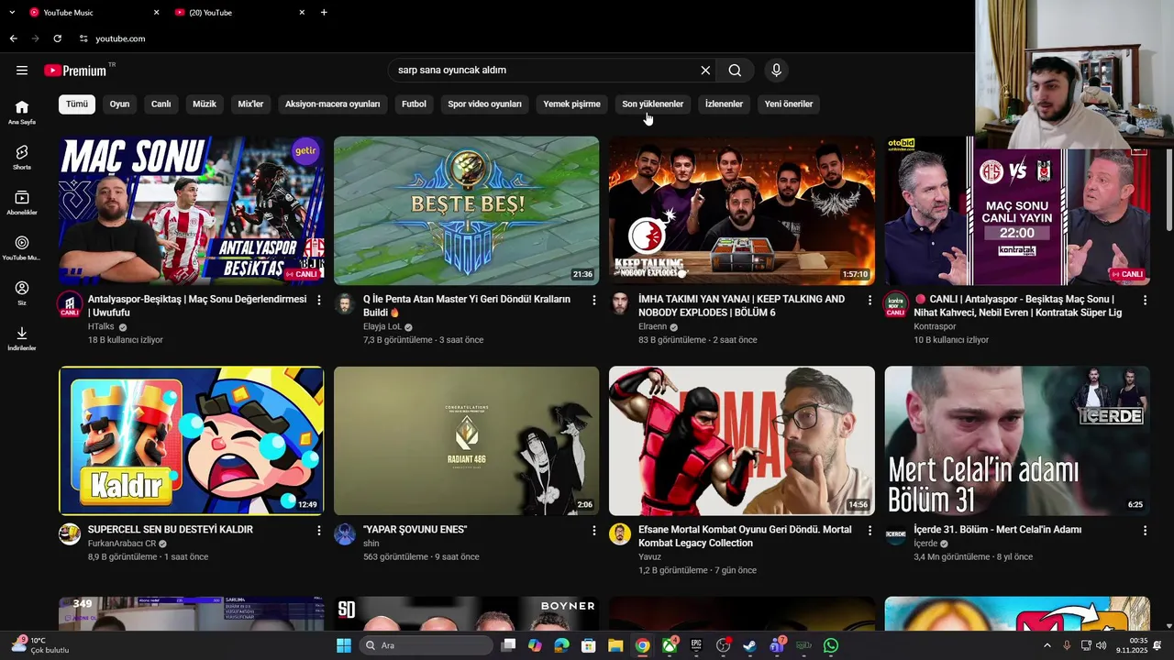Open WhatsApp from the taskbar

[831, 645]
